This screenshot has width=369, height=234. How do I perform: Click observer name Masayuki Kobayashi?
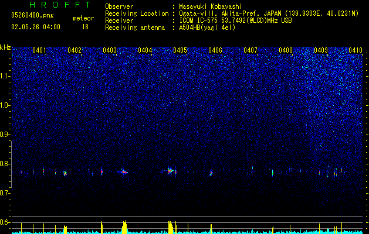tap(211, 7)
